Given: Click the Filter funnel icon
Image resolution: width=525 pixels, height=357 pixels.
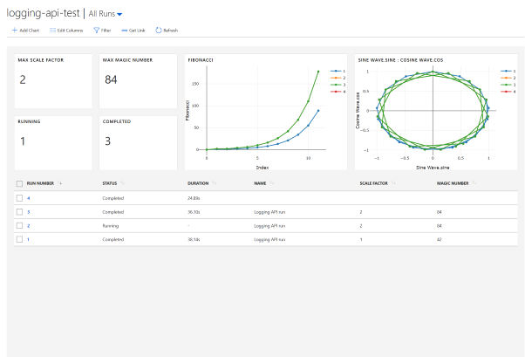Looking at the screenshot, I should [97, 30].
